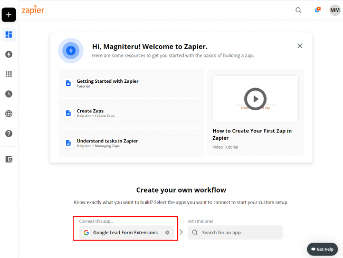343x258 pixels.
Task: Click the search magnifier in top bar
Action: (299, 10)
